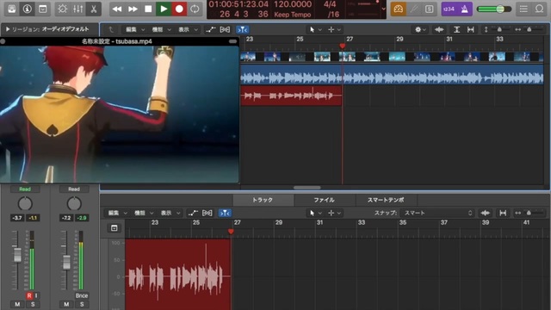
Task: Toggle Flex view in tracks area toolbar
Action: (x=225, y=30)
